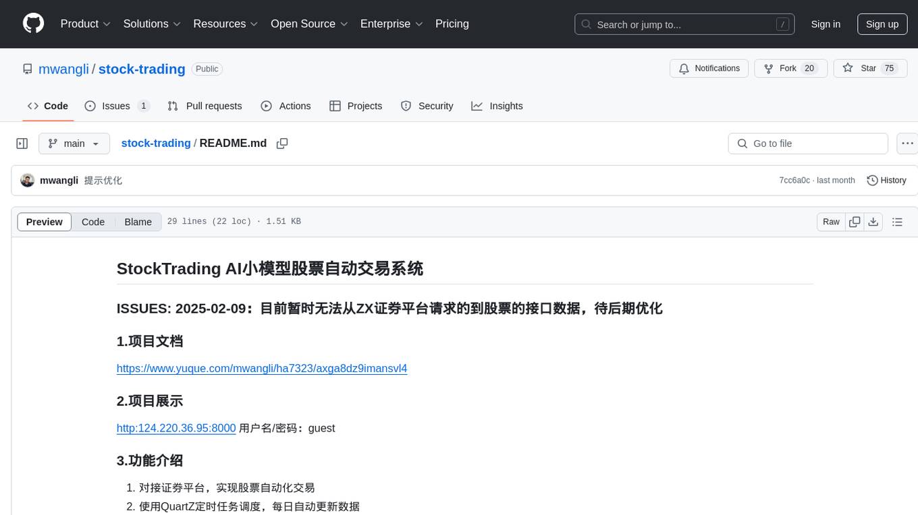
Task: Go to the Insights tab
Action: [x=497, y=106]
